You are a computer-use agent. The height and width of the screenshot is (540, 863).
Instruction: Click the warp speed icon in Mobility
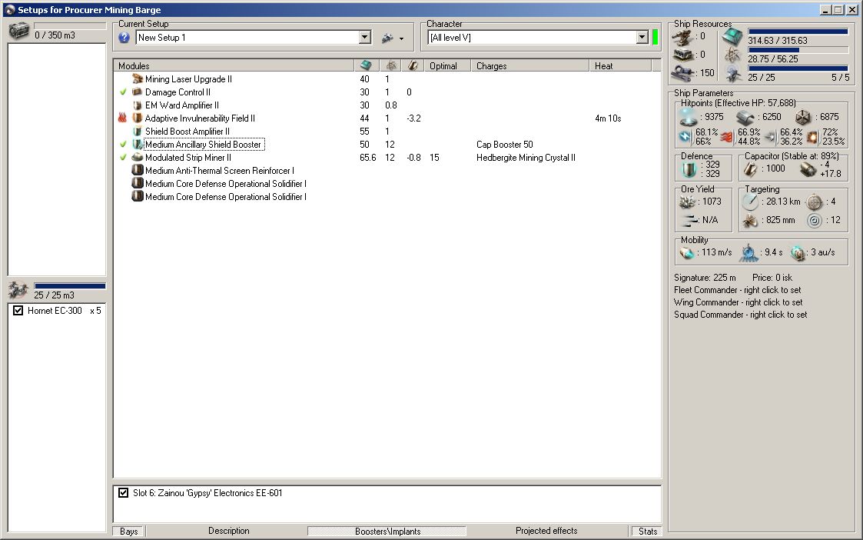click(798, 252)
